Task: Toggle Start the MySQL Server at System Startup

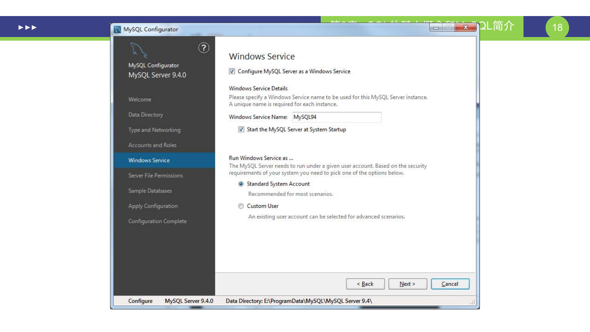Action: pyautogui.click(x=241, y=129)
